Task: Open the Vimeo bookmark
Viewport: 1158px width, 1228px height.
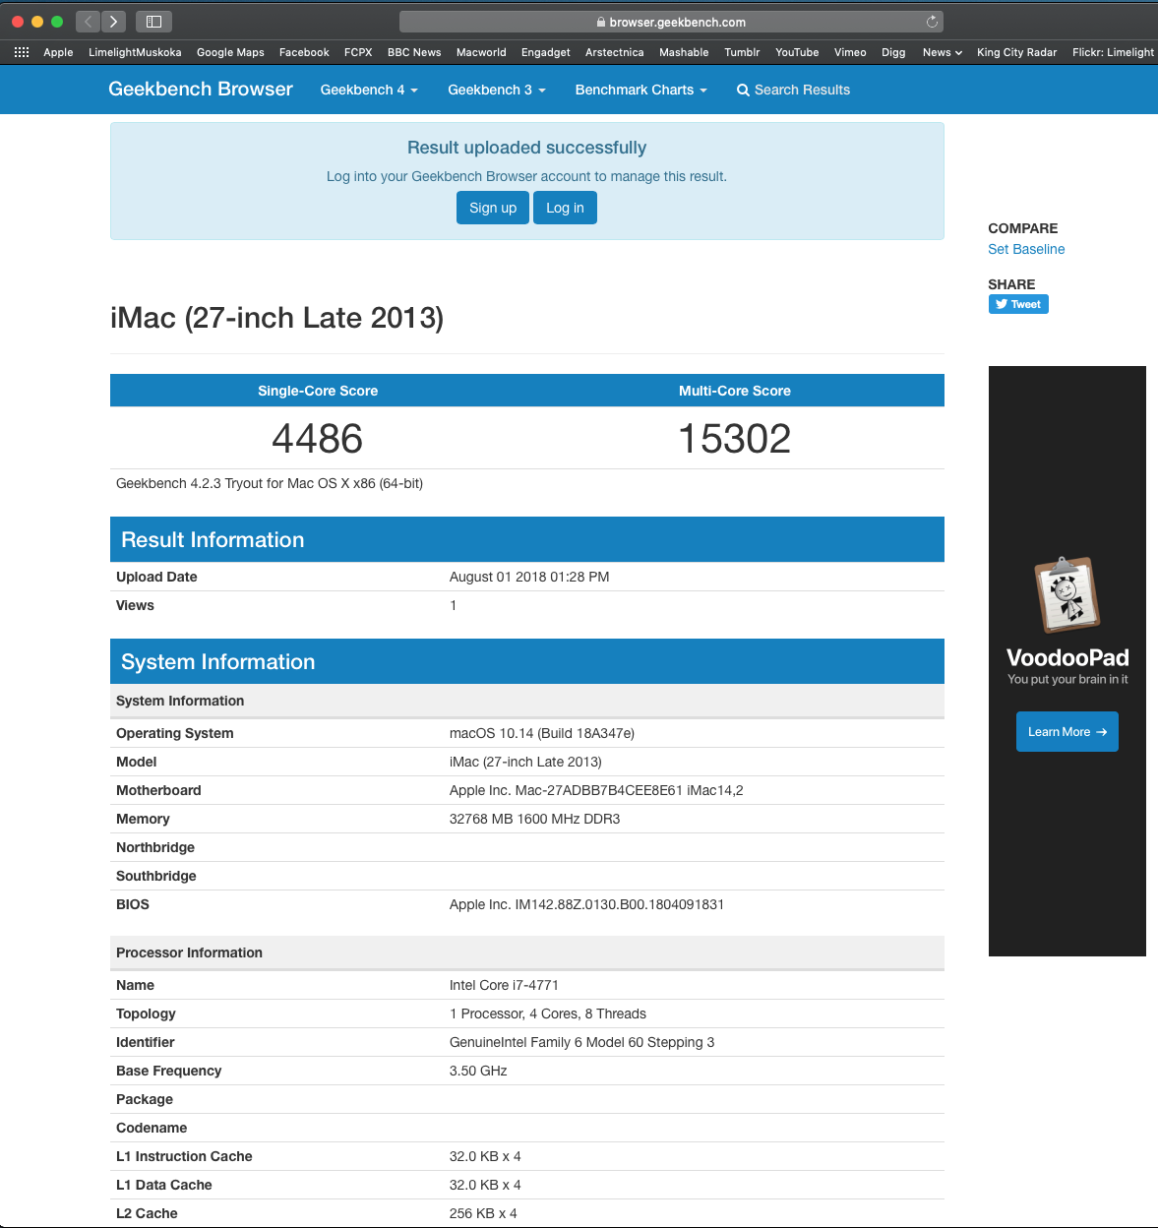Action: (850, 52)
